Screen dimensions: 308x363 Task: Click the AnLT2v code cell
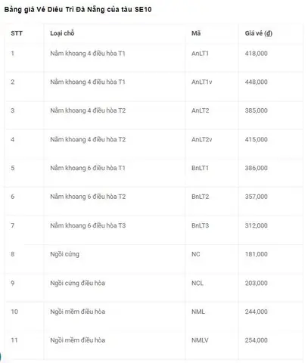pos(202,139)
